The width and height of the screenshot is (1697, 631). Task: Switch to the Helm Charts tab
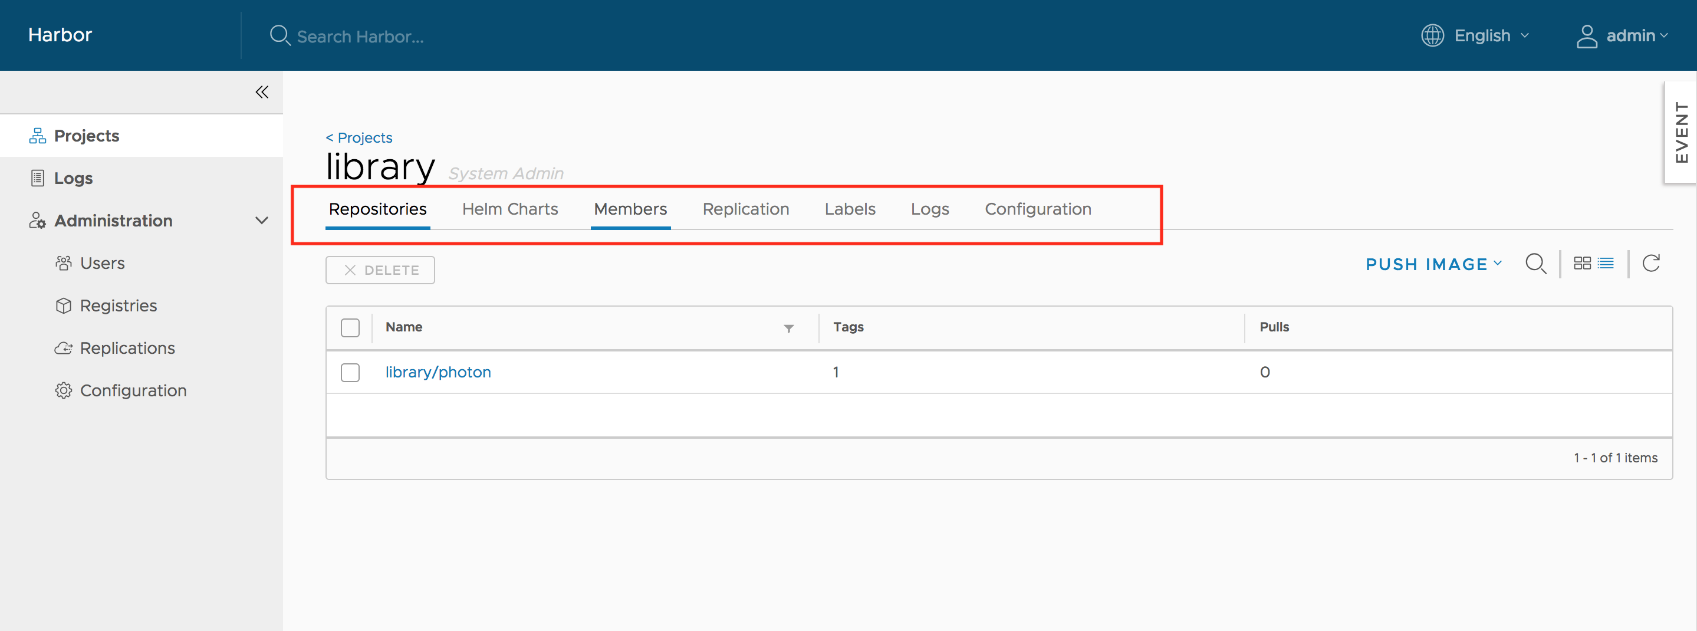click(510, 209)
